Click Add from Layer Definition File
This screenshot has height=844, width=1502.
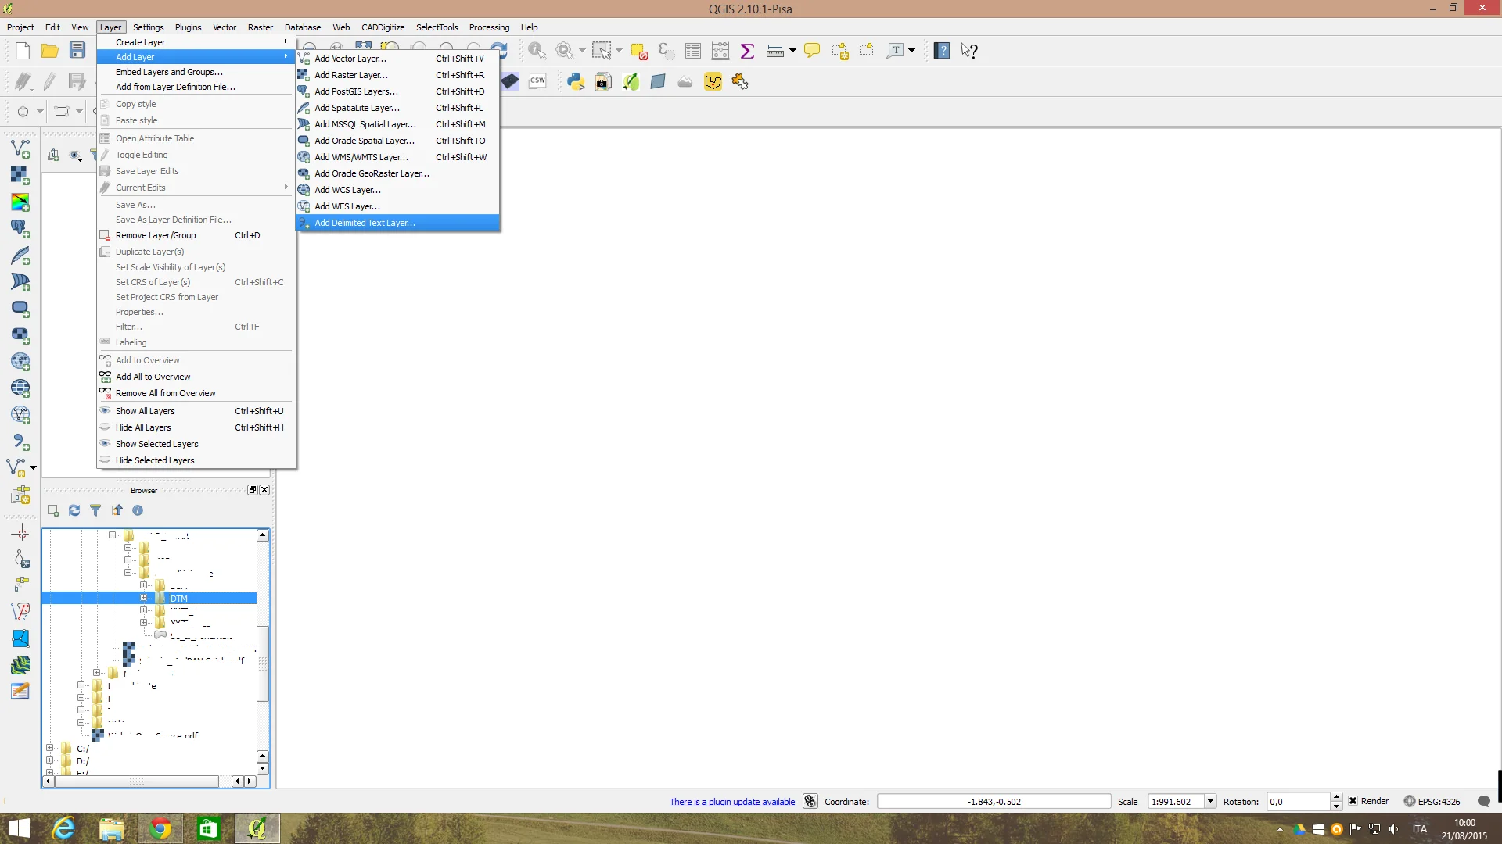pyautogui.click(x=175, y=87)
